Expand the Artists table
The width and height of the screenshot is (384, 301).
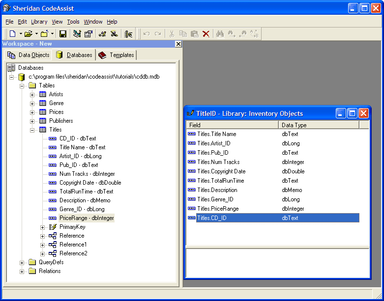coord(32,95)
